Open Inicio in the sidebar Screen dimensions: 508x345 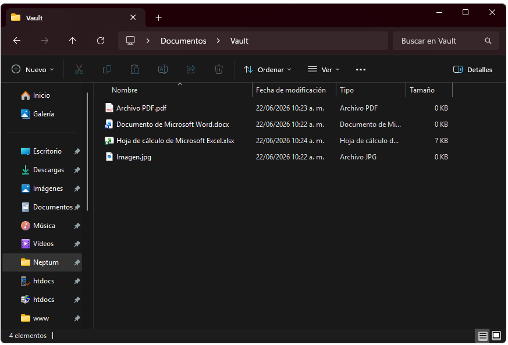[x=41, y=95]
